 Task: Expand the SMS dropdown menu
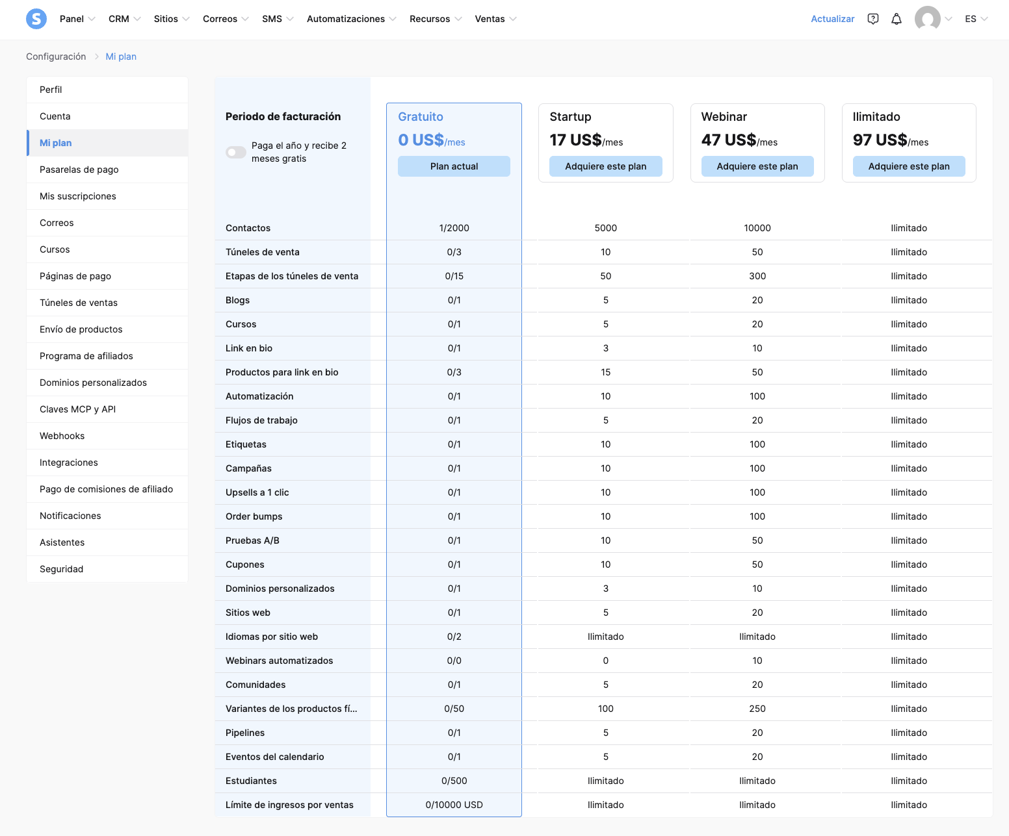coord(278,19)
